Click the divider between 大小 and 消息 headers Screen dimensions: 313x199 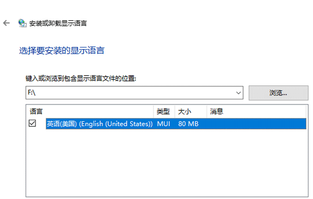click(207, 112)
